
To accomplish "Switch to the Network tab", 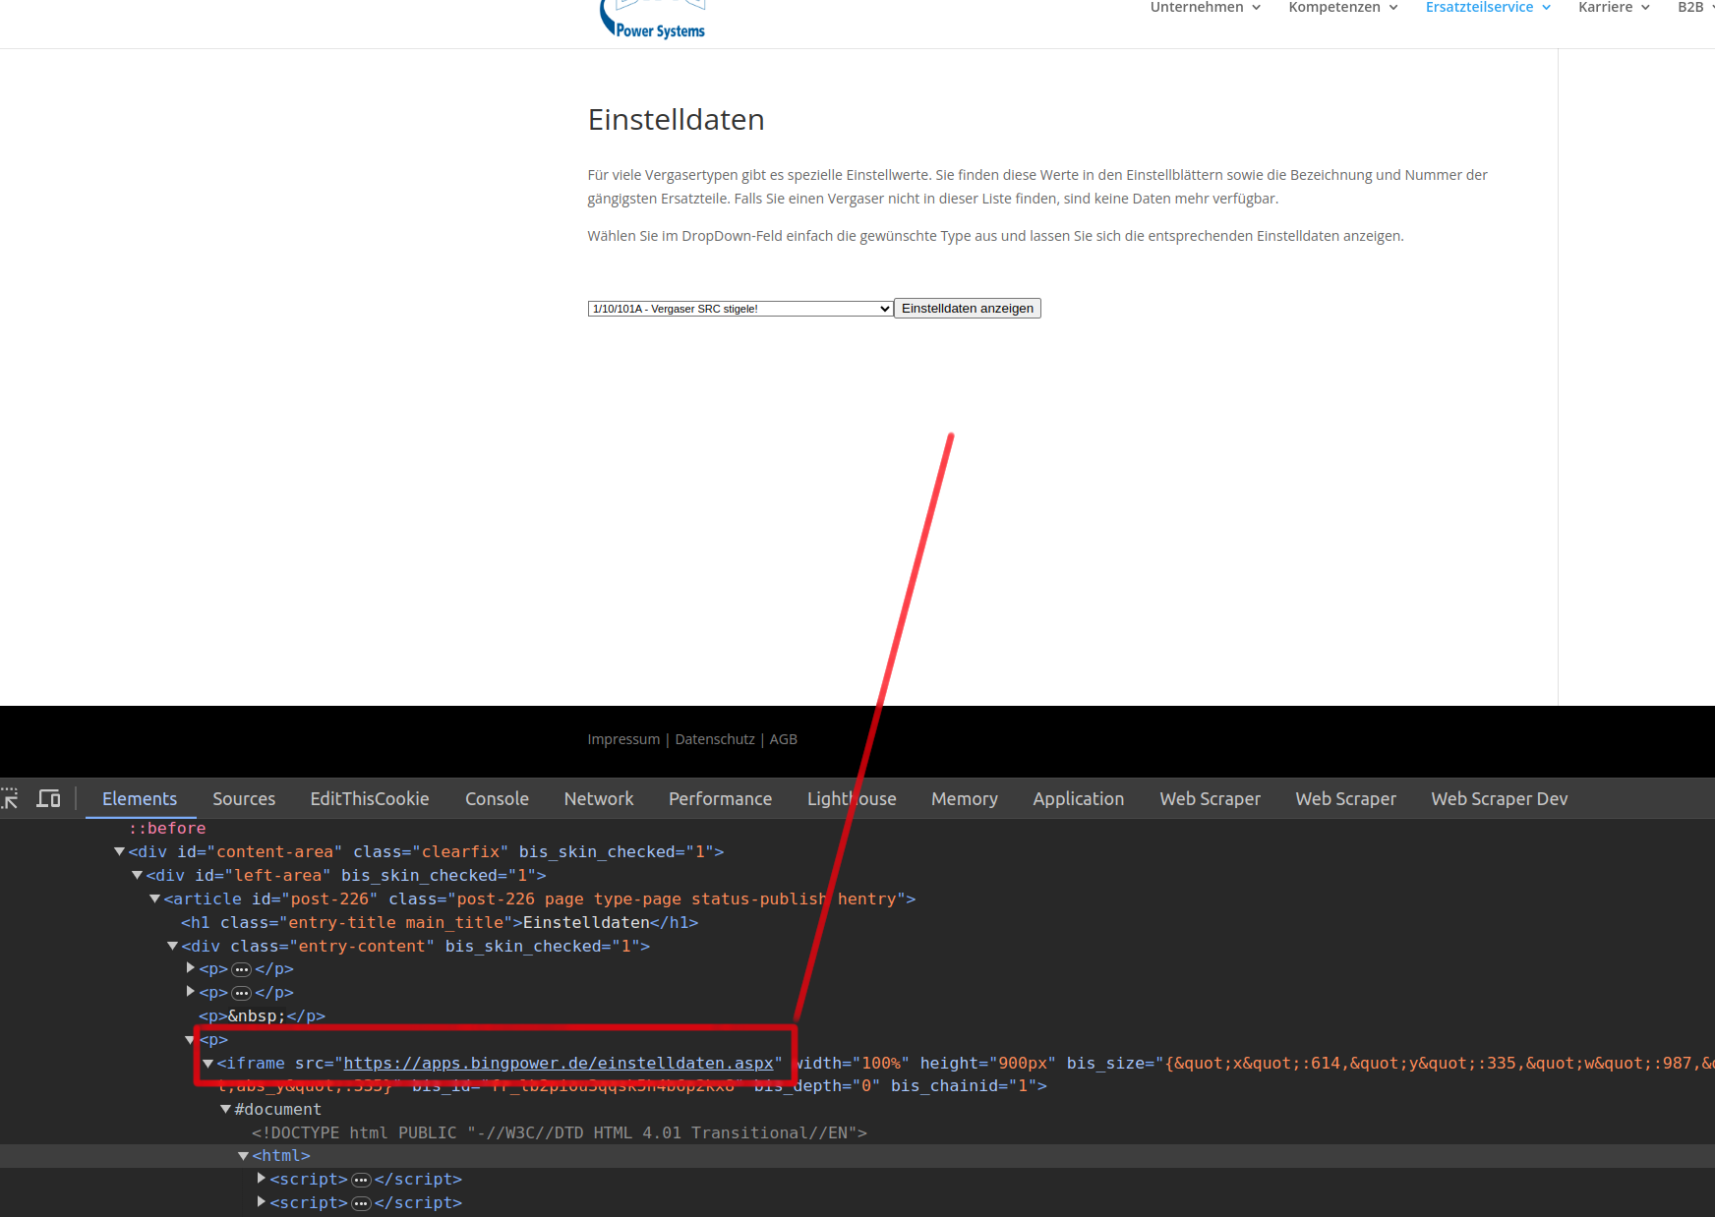I will (x=598, y=799).
